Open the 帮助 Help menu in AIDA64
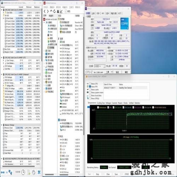 click(78, 7)
